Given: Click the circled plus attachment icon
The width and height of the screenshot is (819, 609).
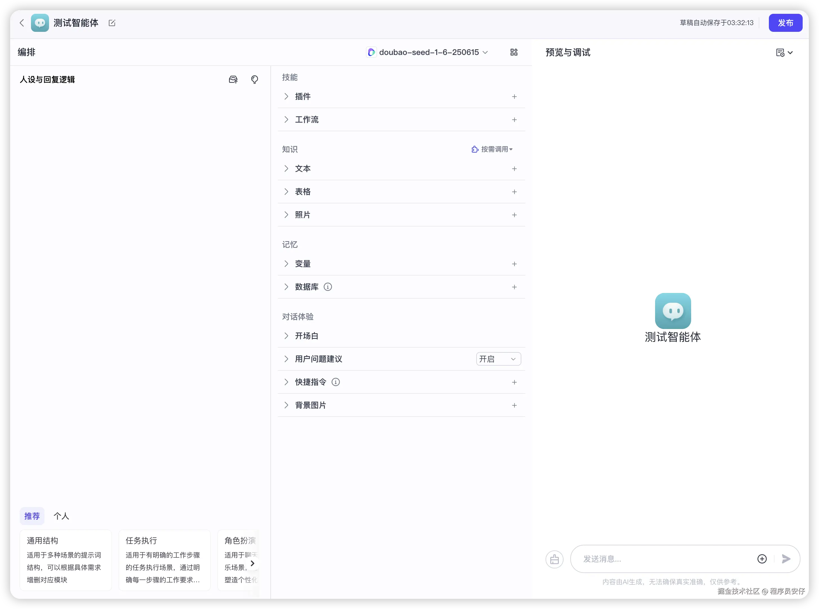Looking at the screenshot, I should (x=762, y=559).
